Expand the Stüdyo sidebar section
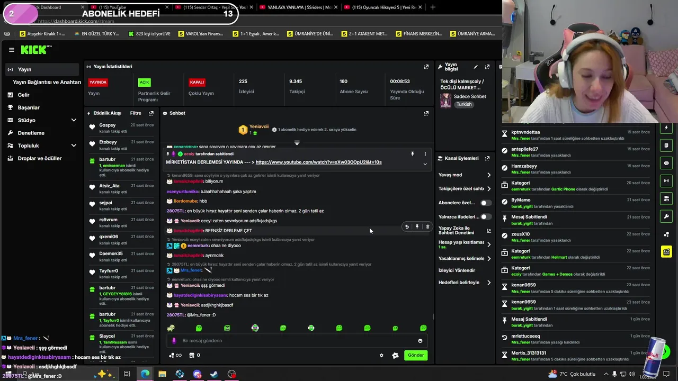This screenshot has width=678, height=381. coord(74,120)
